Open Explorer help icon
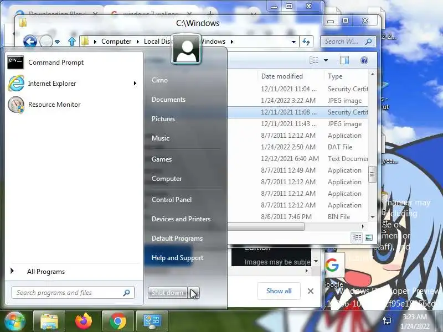 coord(364,60)
